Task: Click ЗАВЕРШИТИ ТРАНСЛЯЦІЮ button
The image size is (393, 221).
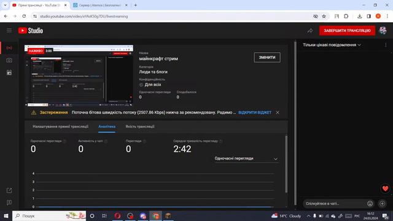Action: (347, 31)
